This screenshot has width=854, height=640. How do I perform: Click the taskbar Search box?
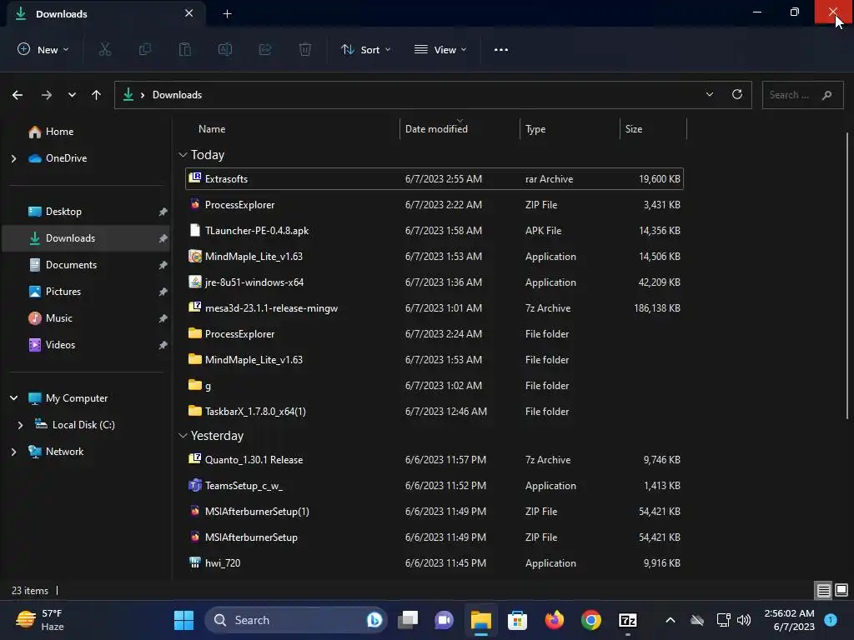pyautogui.click(x=296, y=620)
